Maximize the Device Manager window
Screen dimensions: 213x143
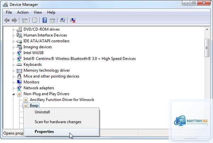(194, 3)
